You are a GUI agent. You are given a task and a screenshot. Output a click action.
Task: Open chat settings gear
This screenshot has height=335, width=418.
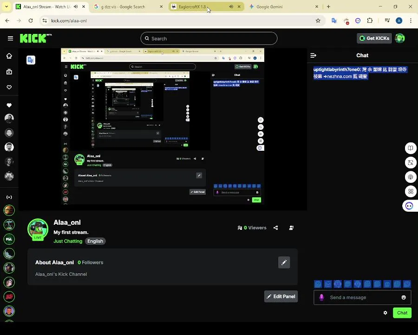tap(385, 313)
